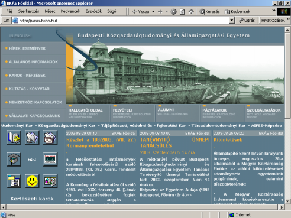Click the yellow smiley face icon
Image resolution: width=291 pixels, height=218 pixels.
click(x=32, y=181)
